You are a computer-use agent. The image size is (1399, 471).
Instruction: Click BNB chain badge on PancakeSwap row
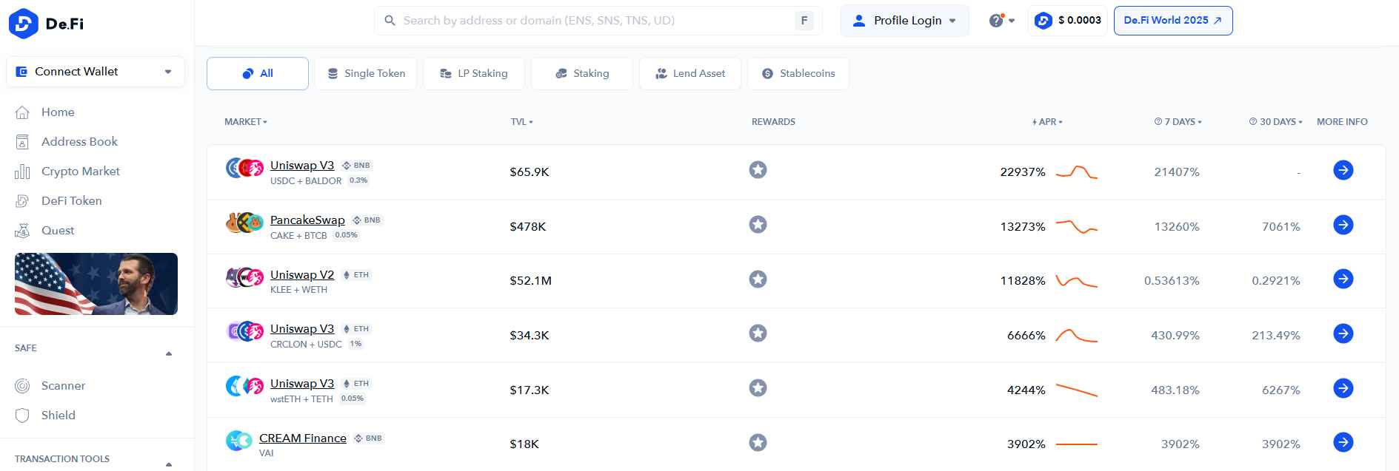[367, 220]
